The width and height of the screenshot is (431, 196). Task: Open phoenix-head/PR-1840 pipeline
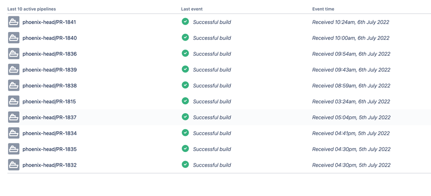(x=50, y=38)
